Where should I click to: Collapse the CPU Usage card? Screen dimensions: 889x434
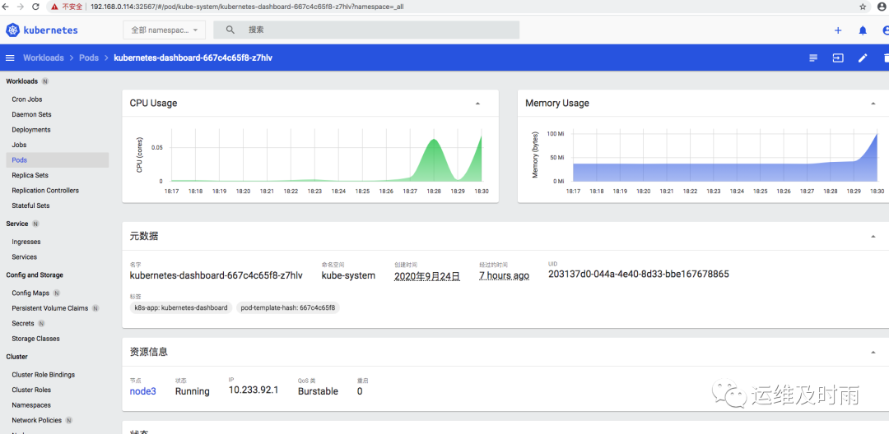point(477,104)
